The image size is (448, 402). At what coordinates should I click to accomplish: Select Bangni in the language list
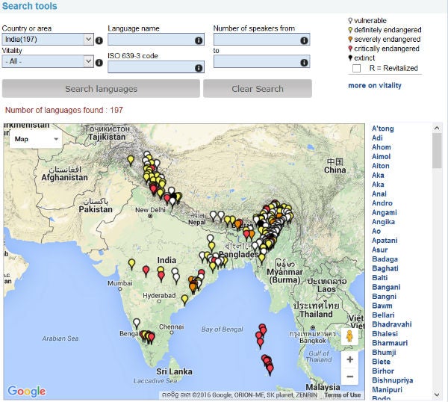pyautogui.click(x=384, y=297)
